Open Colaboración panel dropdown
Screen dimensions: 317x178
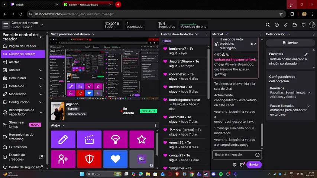[289, 34]
